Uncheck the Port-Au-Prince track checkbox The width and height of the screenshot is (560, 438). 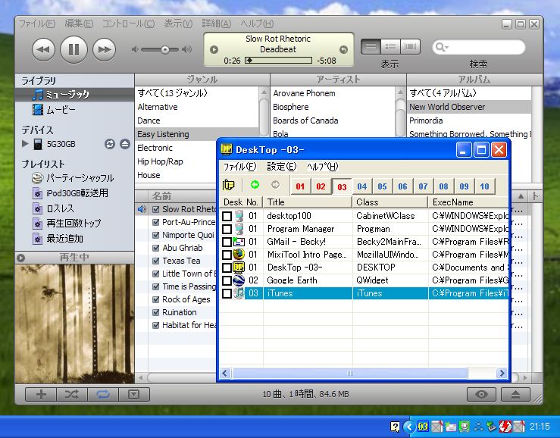pos(155,222)
